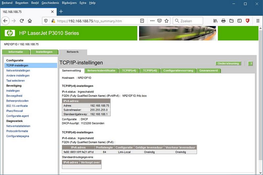
Task: Save page to Pocket icon
Action: click(159, 21)
